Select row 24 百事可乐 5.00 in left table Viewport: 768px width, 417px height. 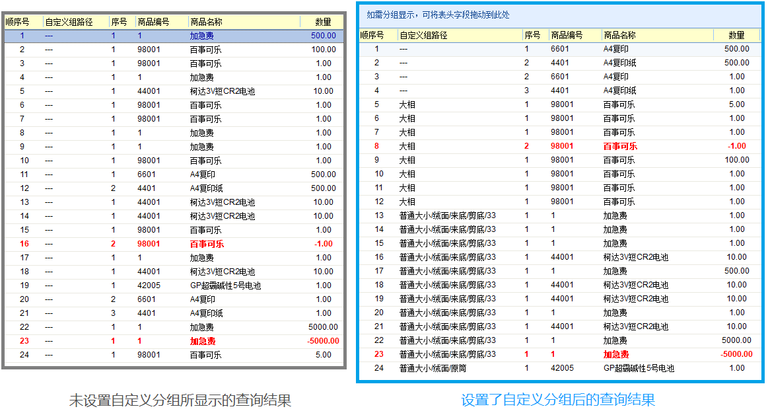pyautogui.click(x=174, y=355)
